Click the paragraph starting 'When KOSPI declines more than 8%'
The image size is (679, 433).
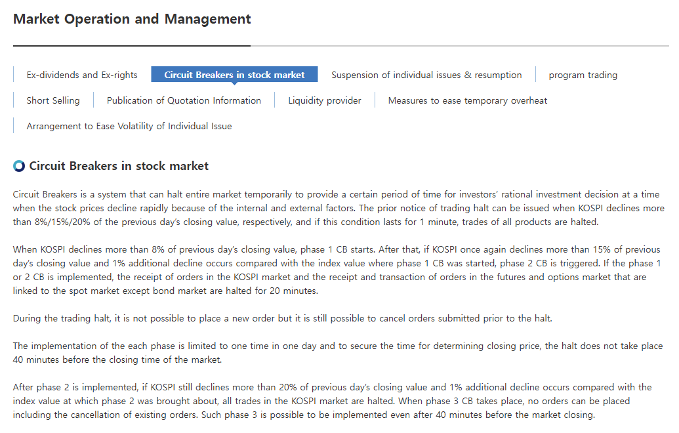coord(337,270)
